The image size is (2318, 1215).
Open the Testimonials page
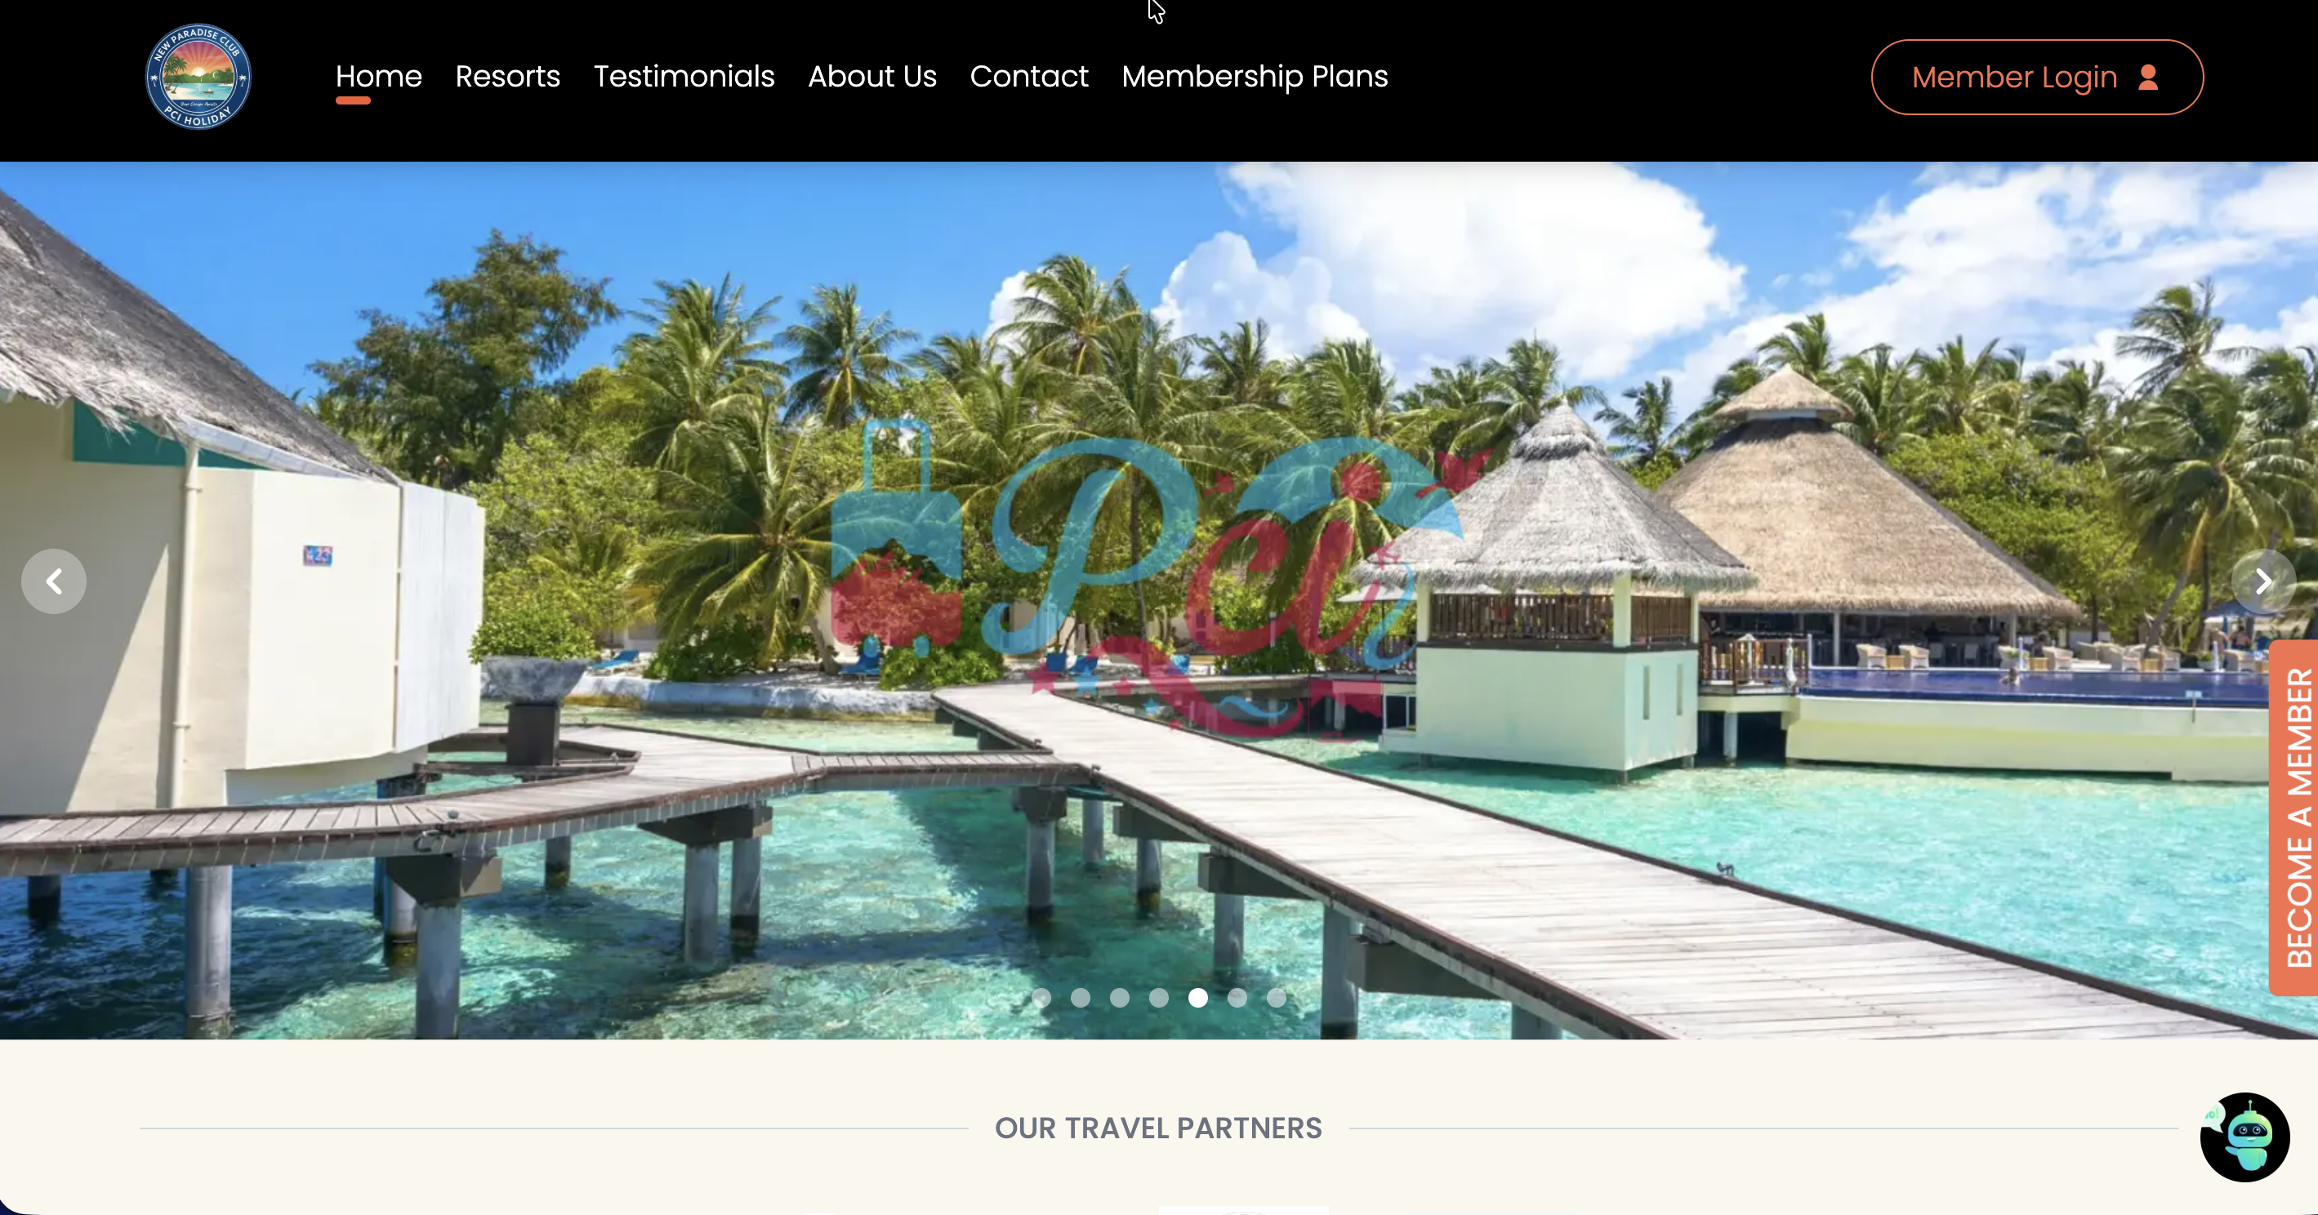(684, 77)
